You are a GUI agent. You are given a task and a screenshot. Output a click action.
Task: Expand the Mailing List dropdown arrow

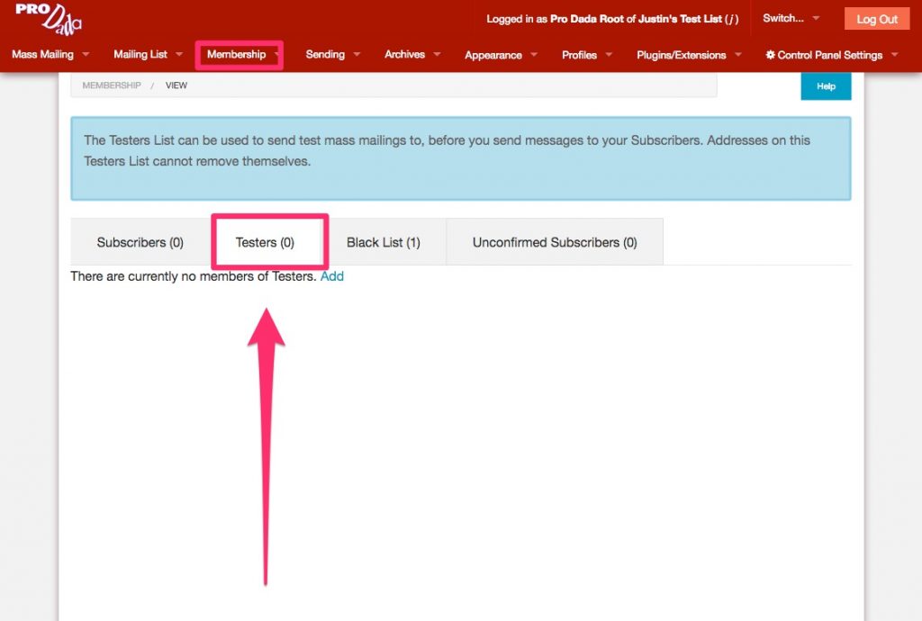coord(179,54)
